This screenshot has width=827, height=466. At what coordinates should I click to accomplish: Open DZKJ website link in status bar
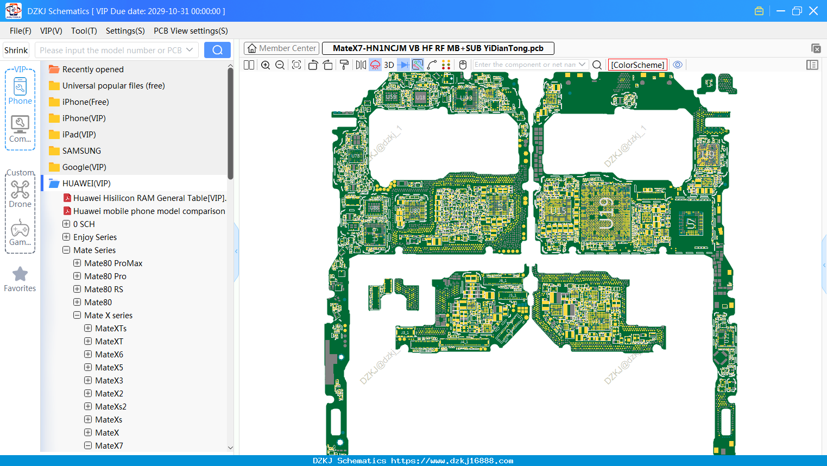click(x=452, y=461)
